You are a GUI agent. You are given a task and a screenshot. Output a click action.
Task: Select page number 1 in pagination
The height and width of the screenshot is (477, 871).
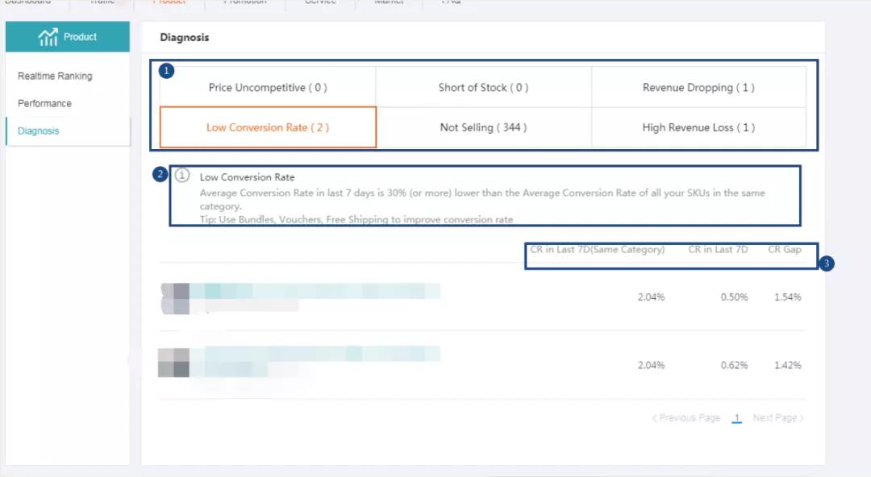pos(736,418)
